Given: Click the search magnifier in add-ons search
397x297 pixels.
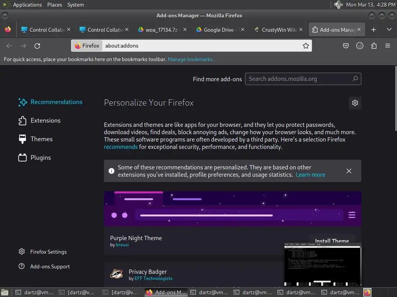Looking at the screenshot, I should point(355,79).
